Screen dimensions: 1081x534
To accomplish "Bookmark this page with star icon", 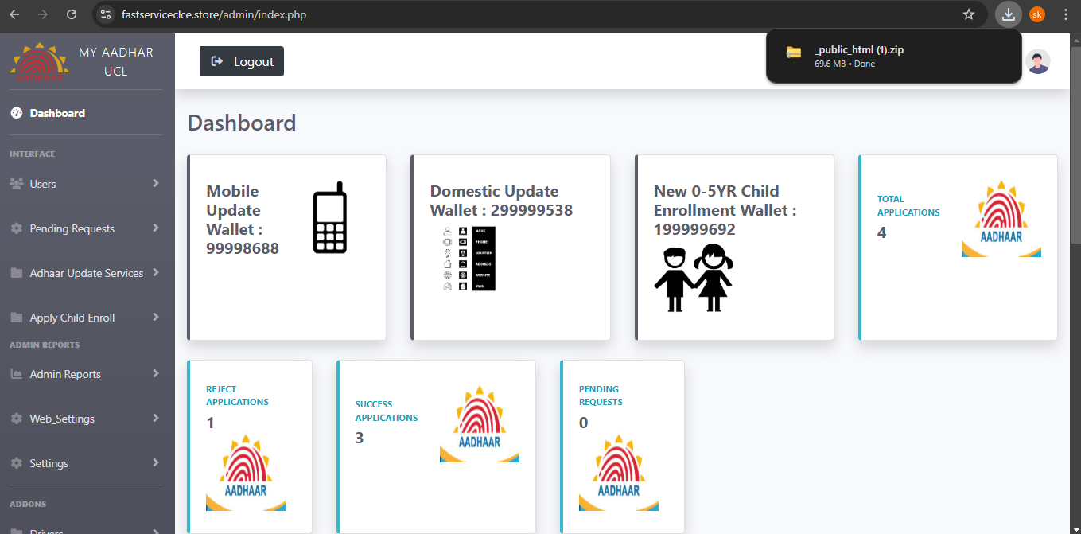I will coord(968,14).
